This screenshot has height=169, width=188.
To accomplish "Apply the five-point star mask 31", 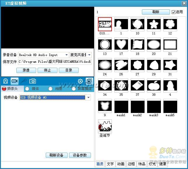I will pyautogui.click(x=170, y=65).
